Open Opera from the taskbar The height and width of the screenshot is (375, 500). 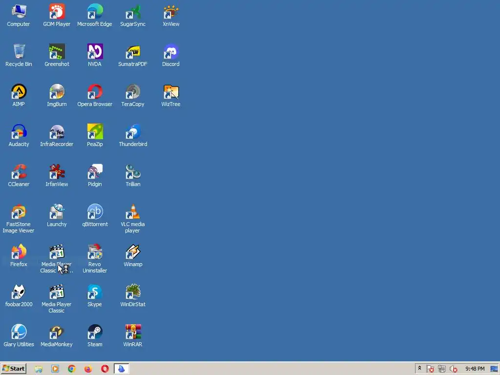coord(105,369)
